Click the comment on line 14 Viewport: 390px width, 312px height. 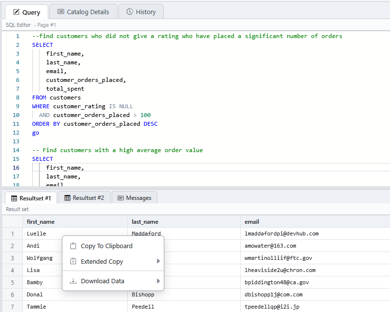117,150
